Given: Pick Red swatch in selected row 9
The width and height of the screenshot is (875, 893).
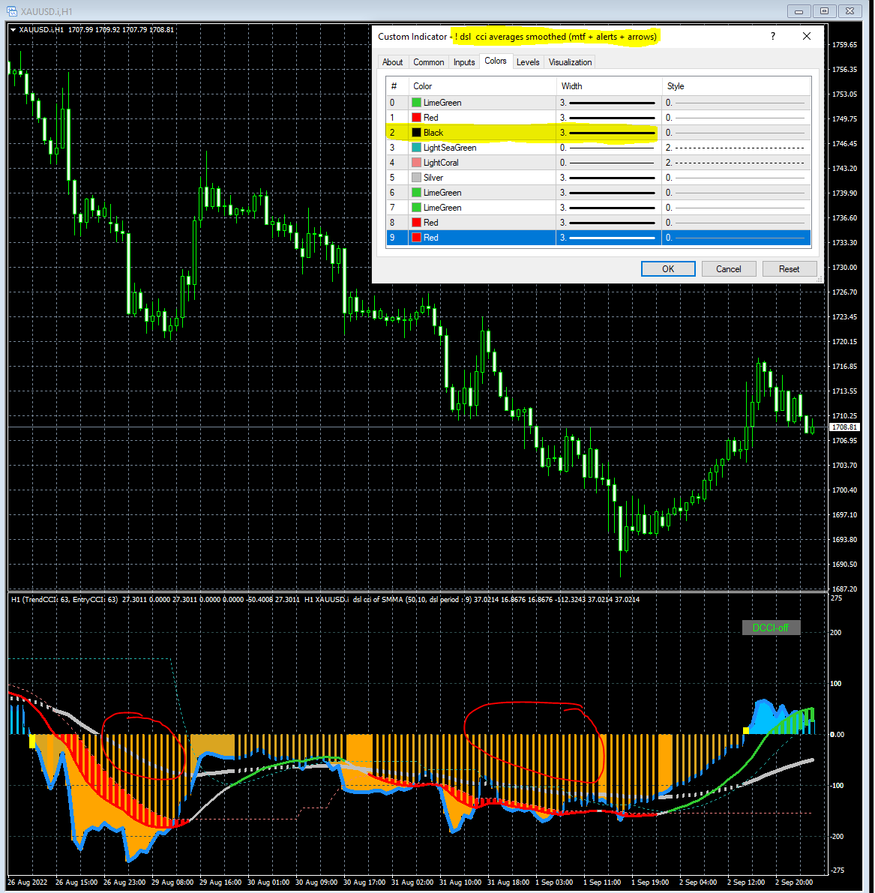Looking at the screenshot, I should (x=416, y=238).
